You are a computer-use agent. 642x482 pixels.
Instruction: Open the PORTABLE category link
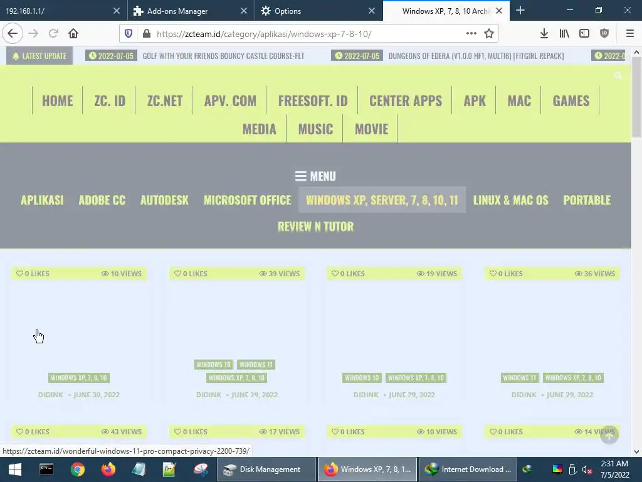587,200
